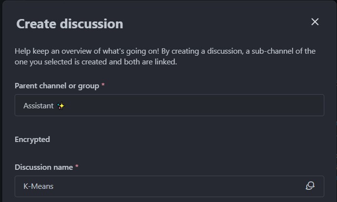Focus the Parent channel or group field
Screen dimensions: 337x202
pyautogui.click(x=169, y=105)
